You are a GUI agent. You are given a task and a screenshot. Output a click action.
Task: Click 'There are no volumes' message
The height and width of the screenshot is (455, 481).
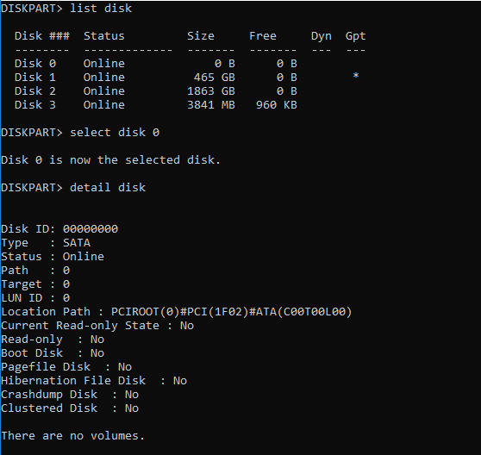pos(72,436)
